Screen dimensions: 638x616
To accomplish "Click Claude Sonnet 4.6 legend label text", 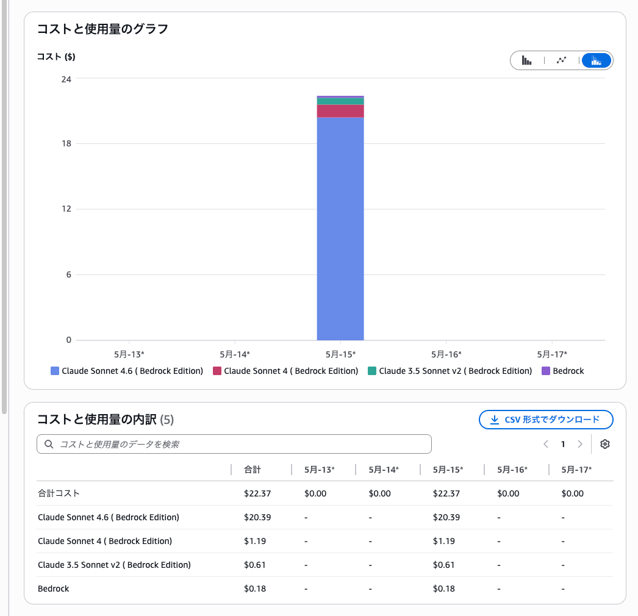I will coord(132,371).
